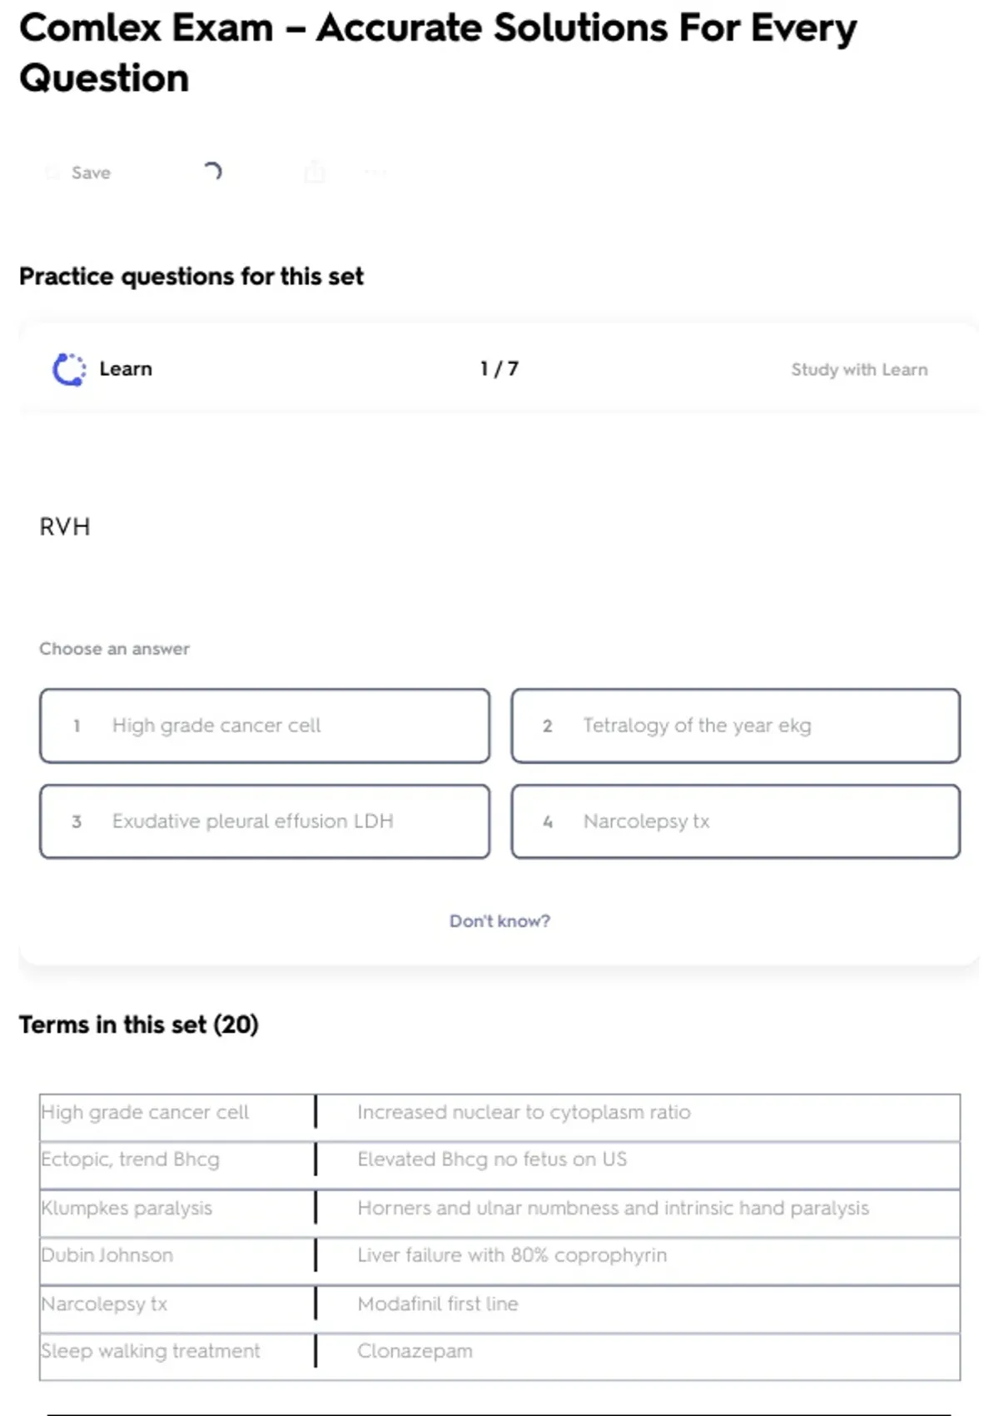Select 'Klumpkes paralysis' term row
This screenshot has height=1416, width=999.
tap(127, 1208)
